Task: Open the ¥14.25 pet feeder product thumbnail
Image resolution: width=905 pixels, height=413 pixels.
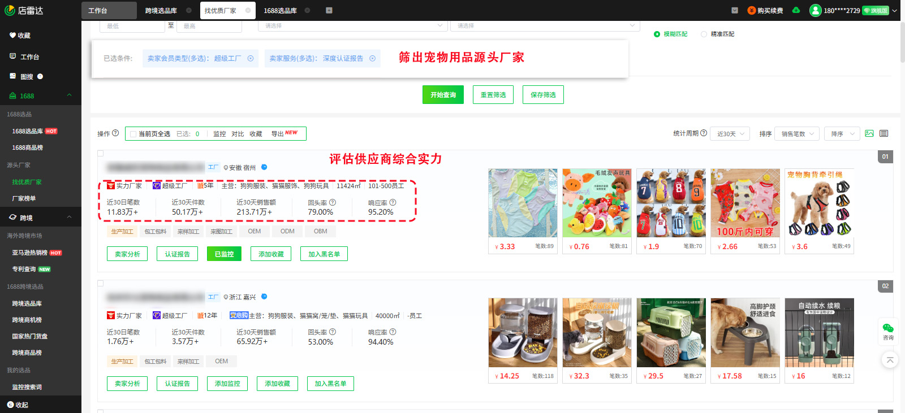Action: 523,333
